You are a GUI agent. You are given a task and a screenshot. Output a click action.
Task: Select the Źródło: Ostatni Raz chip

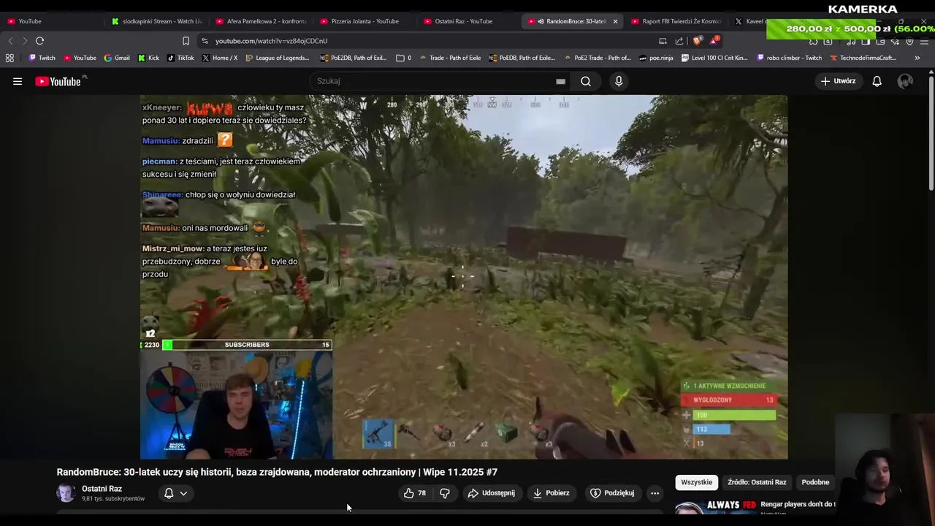pyautogui.click(x=757, y=482)
